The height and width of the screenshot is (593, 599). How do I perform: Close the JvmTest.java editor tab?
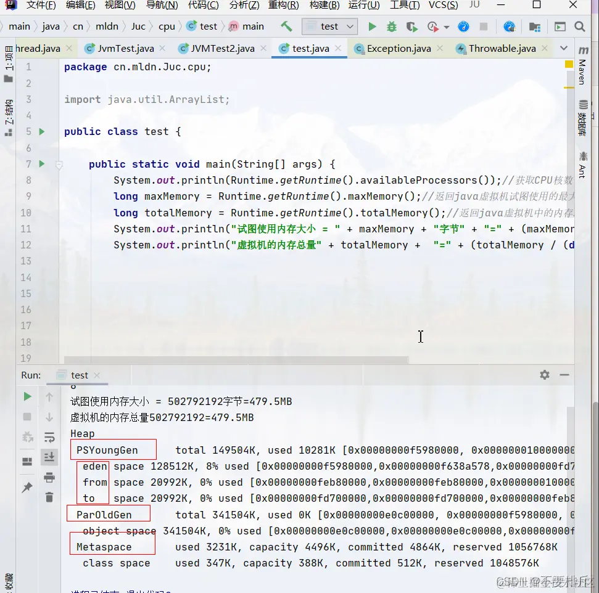(162, 49)
